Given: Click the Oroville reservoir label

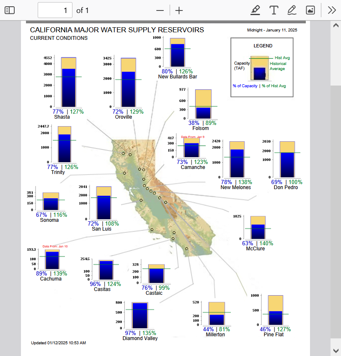Looking at the screenshot, I should point(124,117).
